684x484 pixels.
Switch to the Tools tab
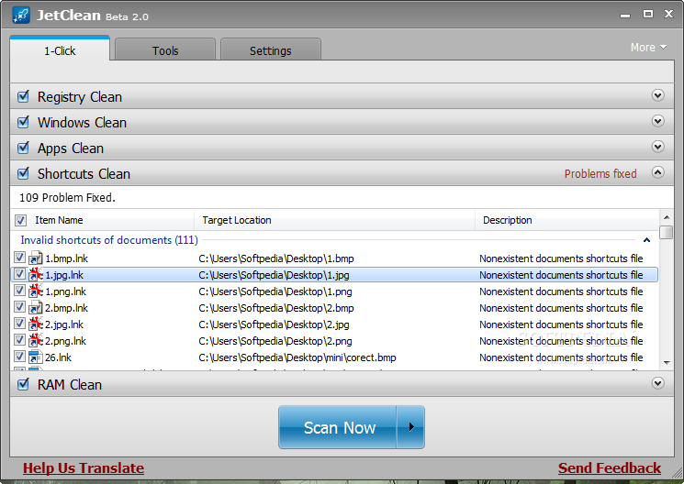(x=165, y=50)
